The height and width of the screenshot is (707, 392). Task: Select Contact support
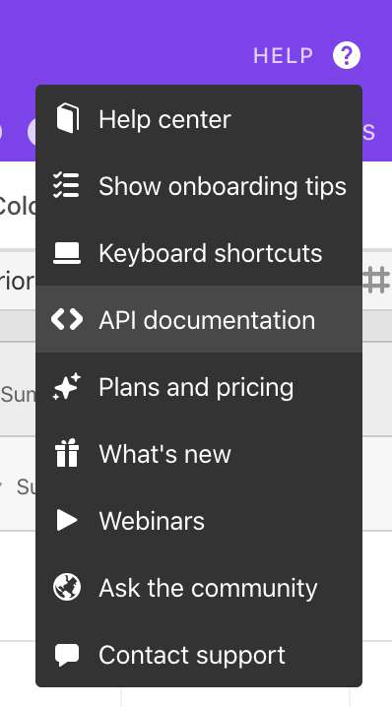199,654
